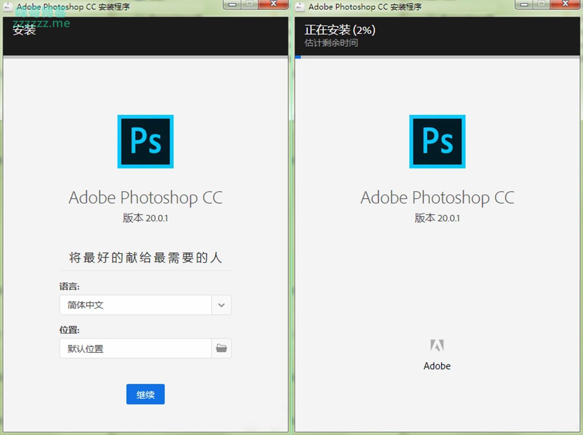
Task: Click the Adobe logo in the installing window
Action: [437, 346]
